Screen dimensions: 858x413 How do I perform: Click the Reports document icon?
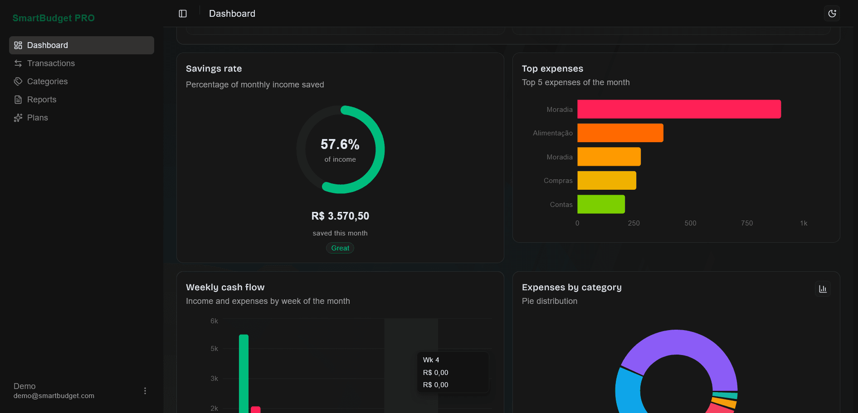point(18,100)
